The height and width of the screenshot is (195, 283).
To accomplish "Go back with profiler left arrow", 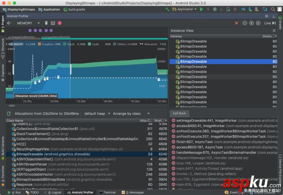I will (x=9, y=23).
